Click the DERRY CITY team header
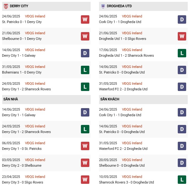The height and width of the screenshot is (186, 189). tap(46, 6)
